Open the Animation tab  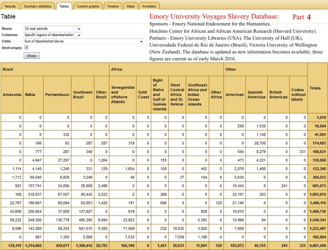pyautogui.click(x=149, y=6)
